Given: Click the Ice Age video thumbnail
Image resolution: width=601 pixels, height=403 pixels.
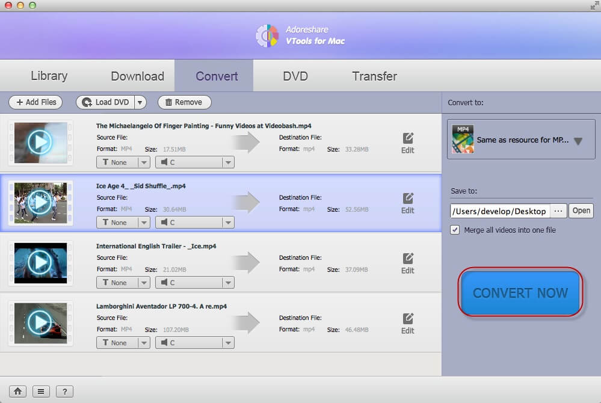Looking at the screenshot, I should tap(40, 202).
